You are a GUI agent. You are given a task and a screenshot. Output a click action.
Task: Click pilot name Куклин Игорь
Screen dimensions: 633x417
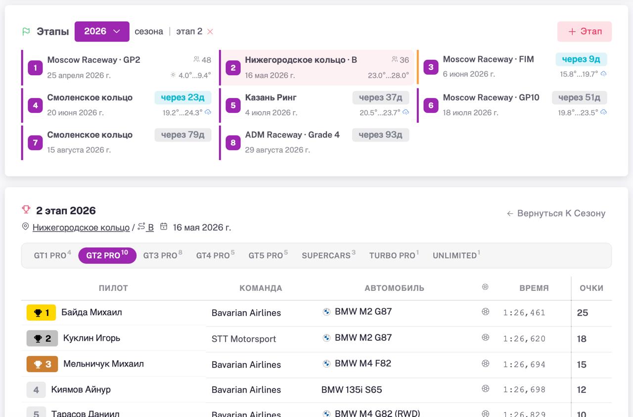[x=91, y=338]
